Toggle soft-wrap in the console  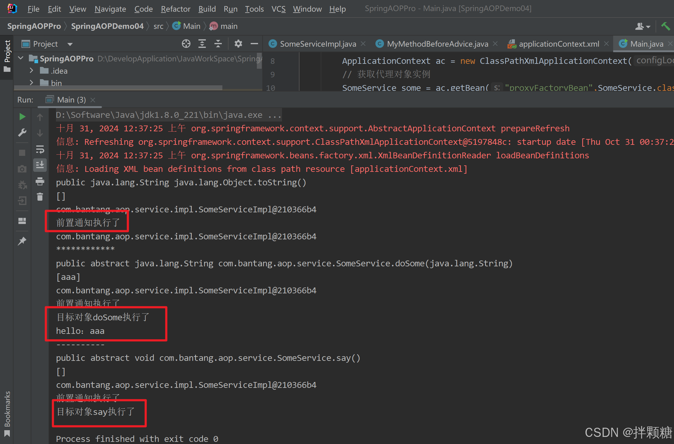pos(40,149)
